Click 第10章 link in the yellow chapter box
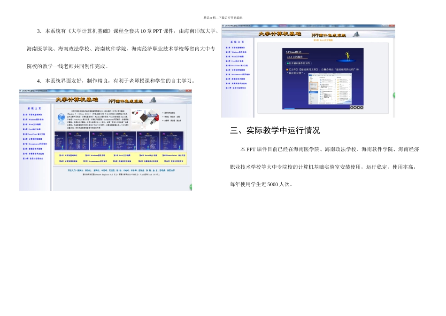 pyautogui.click(x=174, y=161)
